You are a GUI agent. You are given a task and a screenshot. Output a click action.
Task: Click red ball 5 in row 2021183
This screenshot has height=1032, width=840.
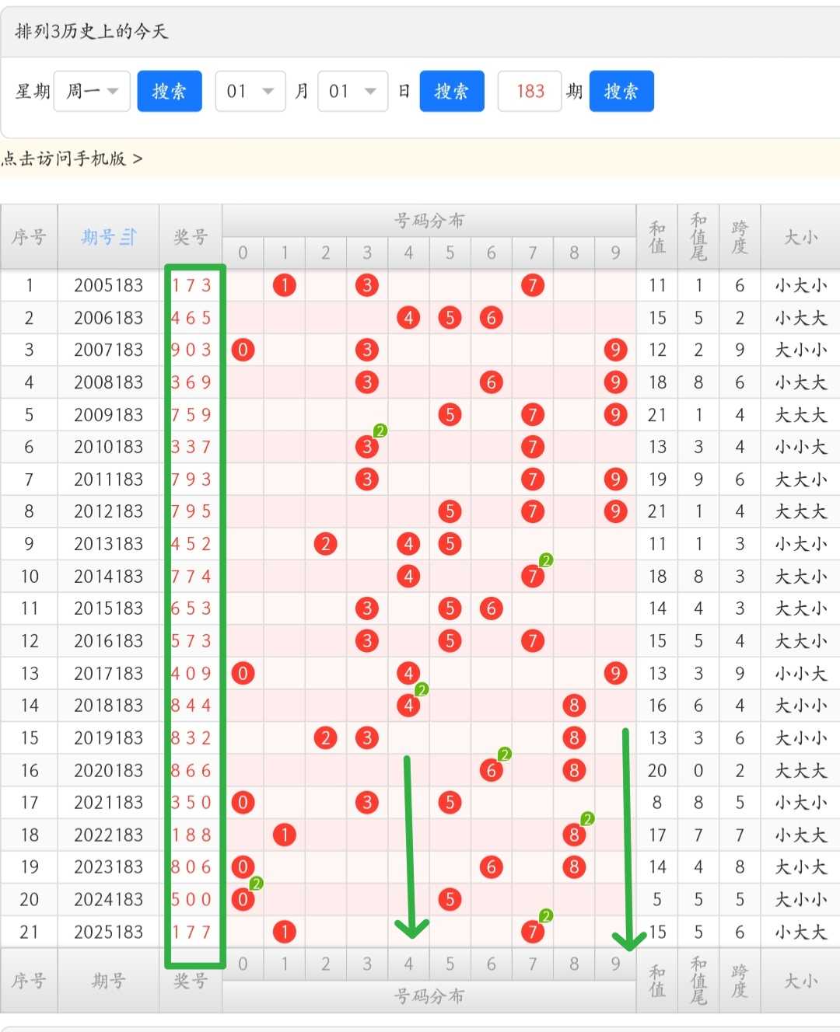(x=450, y=803)
